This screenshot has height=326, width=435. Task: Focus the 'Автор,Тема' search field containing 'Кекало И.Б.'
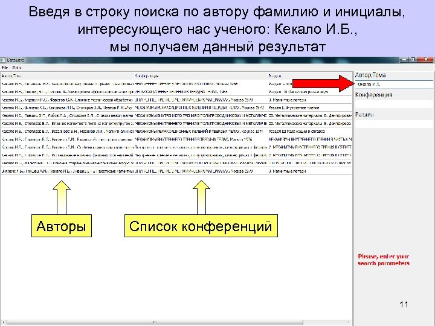(x=394, y=85)
